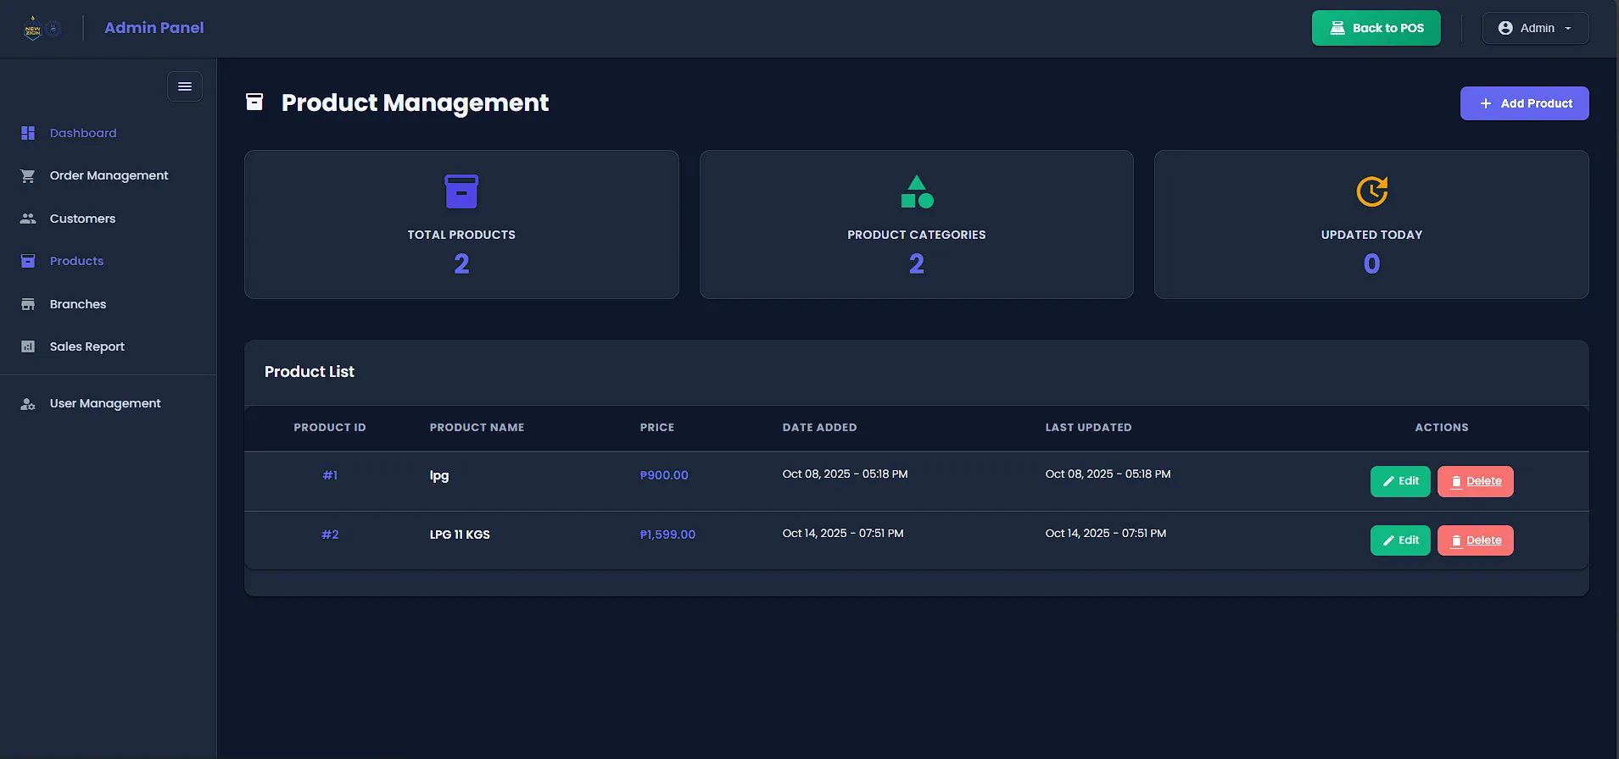Click the ACTIONS column header
The height and width of the screenshot is (759, 1619).
click(1442, 428)
